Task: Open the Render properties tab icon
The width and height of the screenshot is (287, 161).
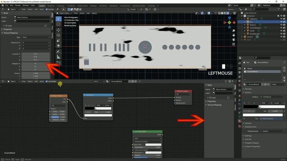Action: coord(239,68)
